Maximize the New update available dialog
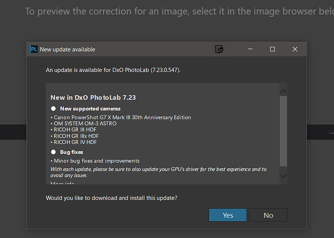This screenshot has width=334, height=238. 273,49
